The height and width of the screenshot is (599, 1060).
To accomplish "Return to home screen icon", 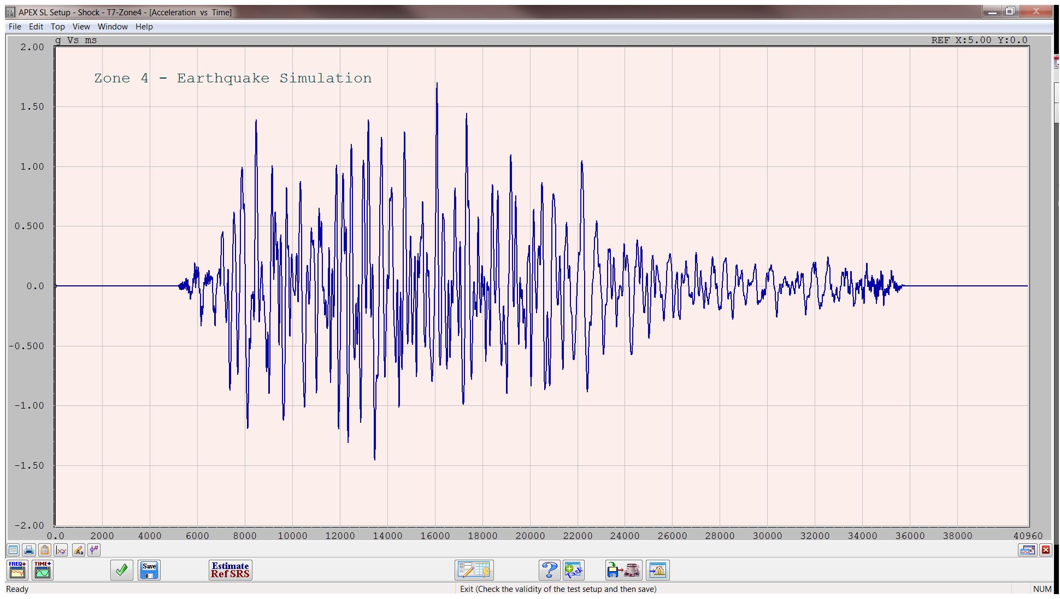I will [658, 570].
